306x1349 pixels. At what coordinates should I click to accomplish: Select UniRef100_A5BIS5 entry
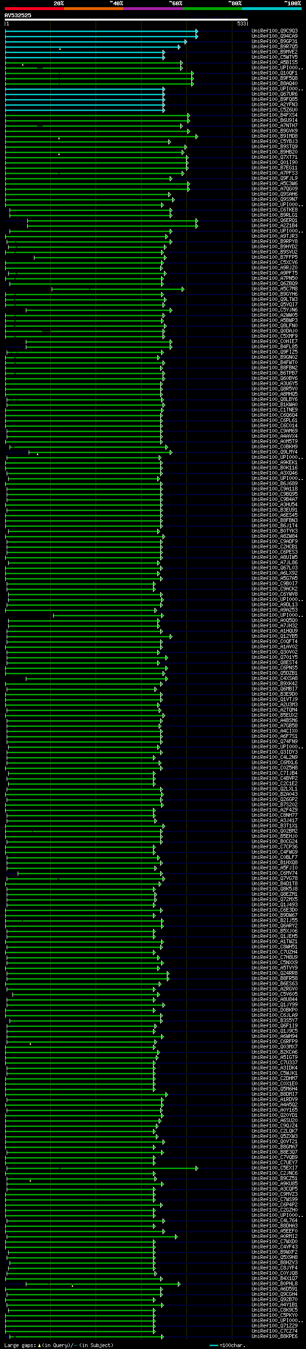tap(274, 62)
